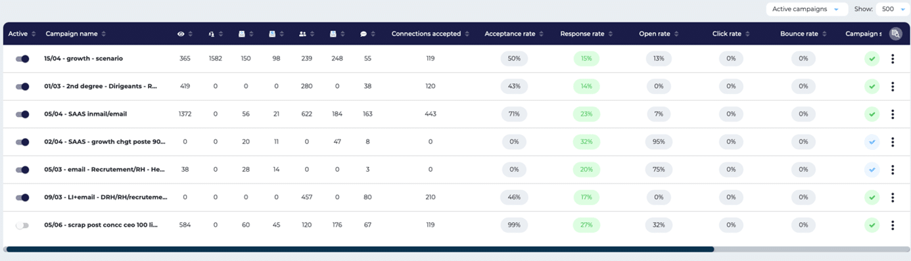This screenshot has width=911, height=261.
Task: Click the 210 connections accepted cell
Action: coord(431,197)
